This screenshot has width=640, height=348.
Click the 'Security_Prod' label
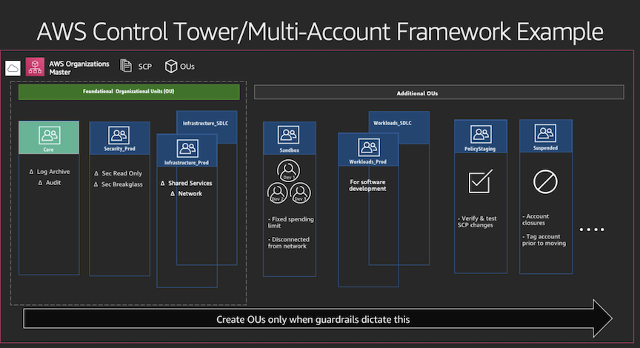click(119, 149)
